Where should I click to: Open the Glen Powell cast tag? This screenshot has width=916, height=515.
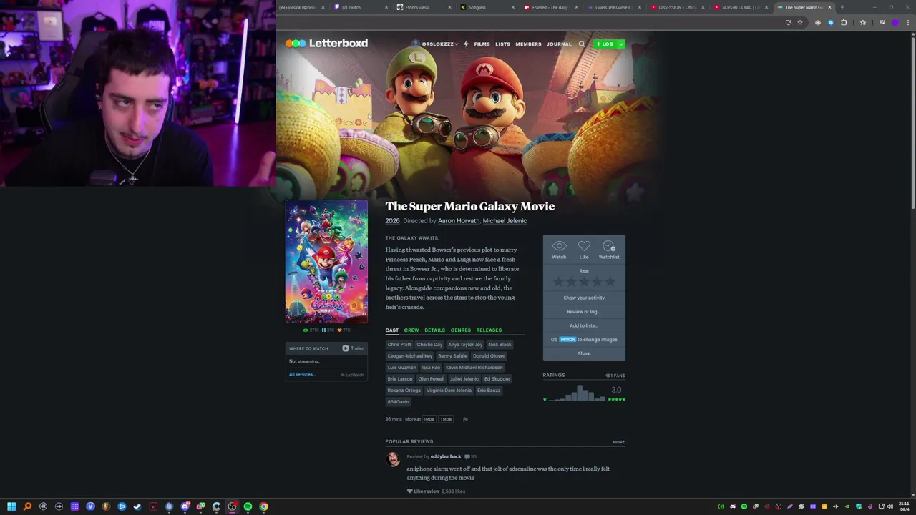click(432, 379)
